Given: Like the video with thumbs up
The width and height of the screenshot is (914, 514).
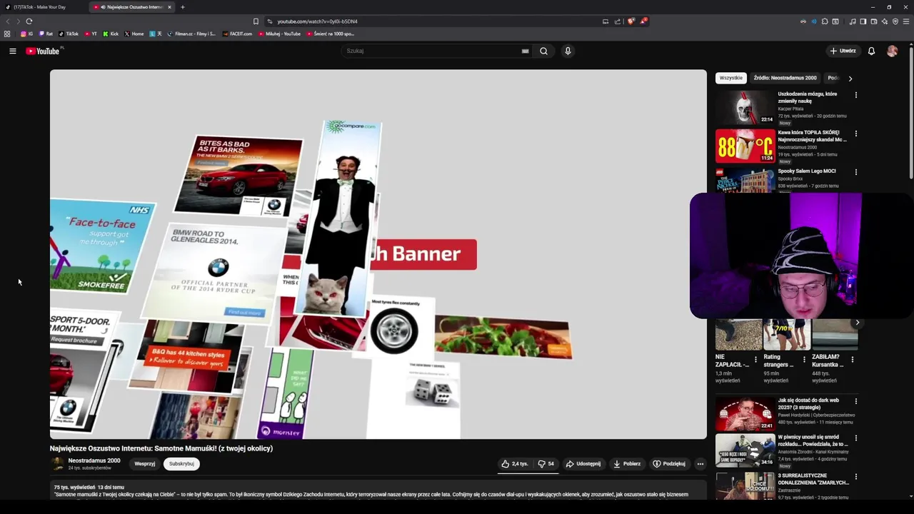Looking at the screenshot, I should (x=514, y=463).
